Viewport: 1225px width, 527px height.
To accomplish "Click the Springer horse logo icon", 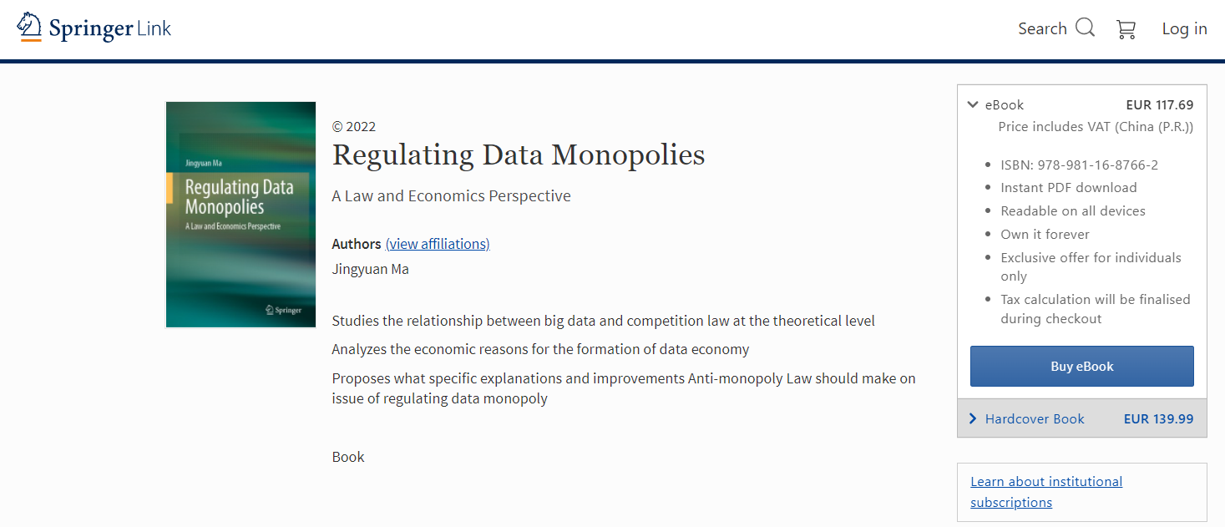I will 30,27.
